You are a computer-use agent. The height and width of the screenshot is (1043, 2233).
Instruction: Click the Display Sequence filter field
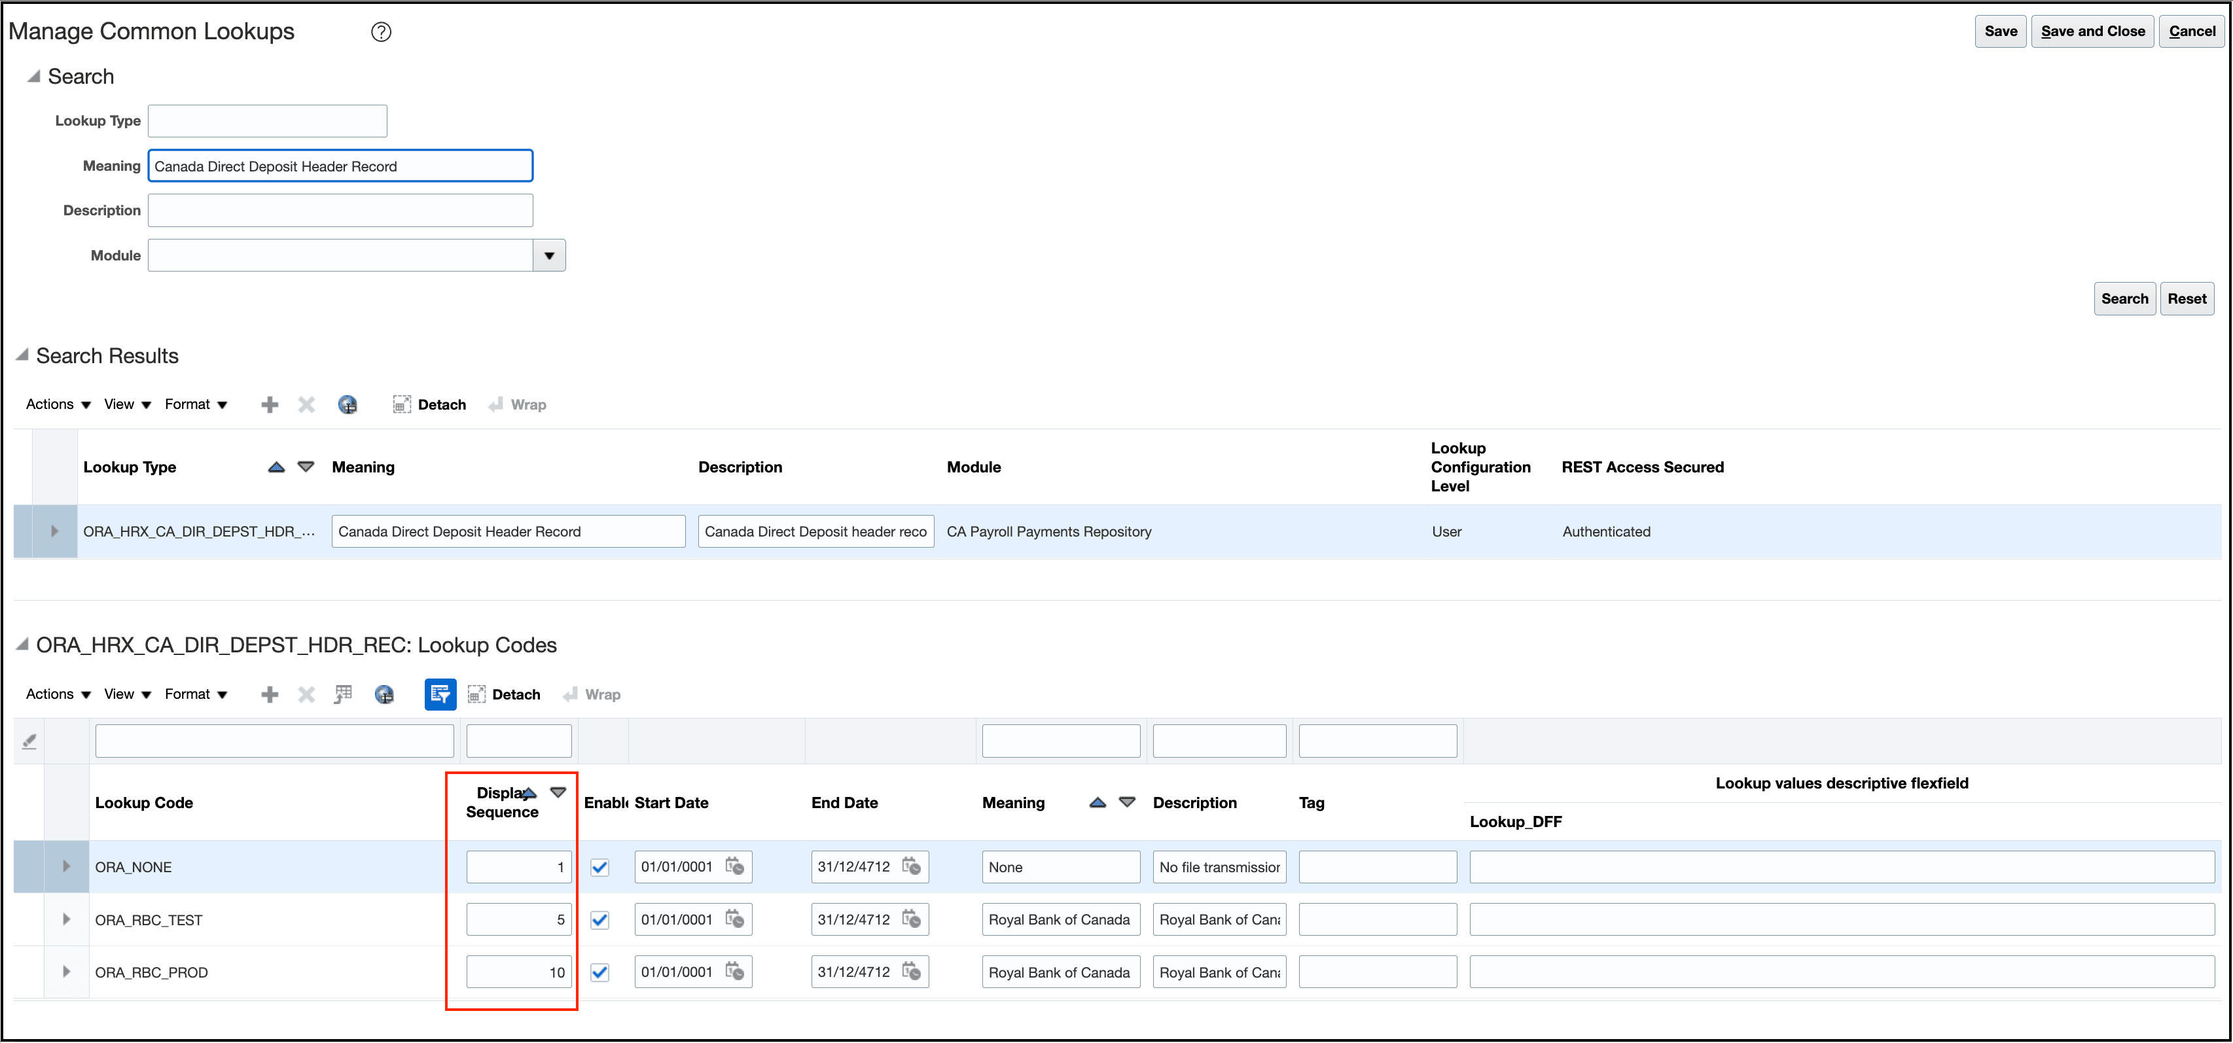click(519, 741)
